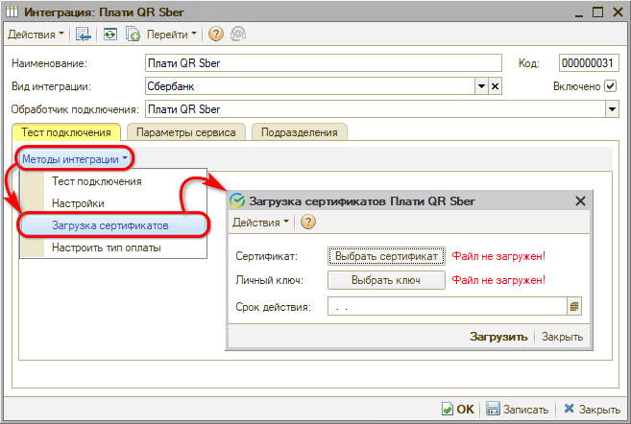This screenshot has height=424, width=631.
Task: Open the calendar picker for Срок действия
Action: 574,307
